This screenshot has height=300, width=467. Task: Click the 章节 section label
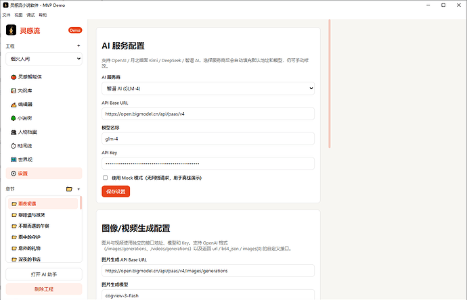pos(10,189)
